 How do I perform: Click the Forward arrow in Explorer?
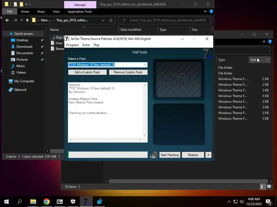(15, 20)
